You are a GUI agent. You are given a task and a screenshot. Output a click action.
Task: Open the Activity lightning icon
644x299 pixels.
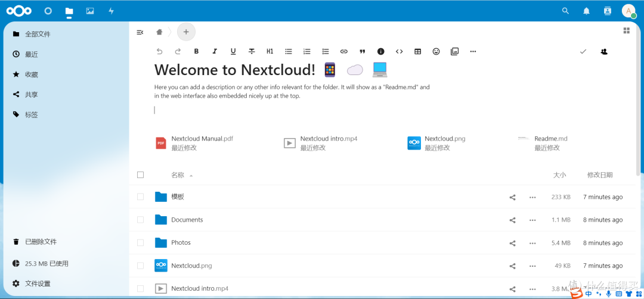pyautogui.click(x=111, y=11)
